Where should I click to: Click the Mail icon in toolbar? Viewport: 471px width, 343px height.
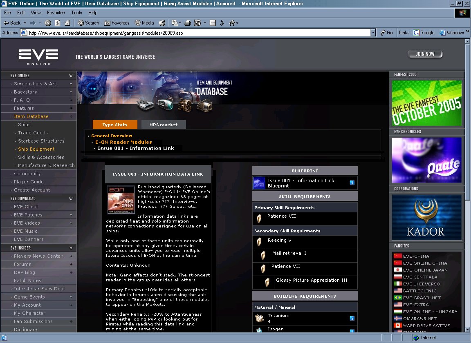175,23
